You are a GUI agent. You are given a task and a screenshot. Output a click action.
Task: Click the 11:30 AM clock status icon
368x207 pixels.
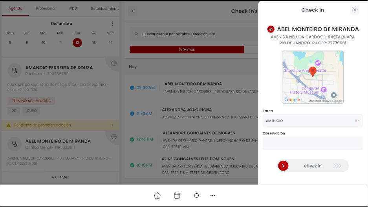click(x=132, y=114)
